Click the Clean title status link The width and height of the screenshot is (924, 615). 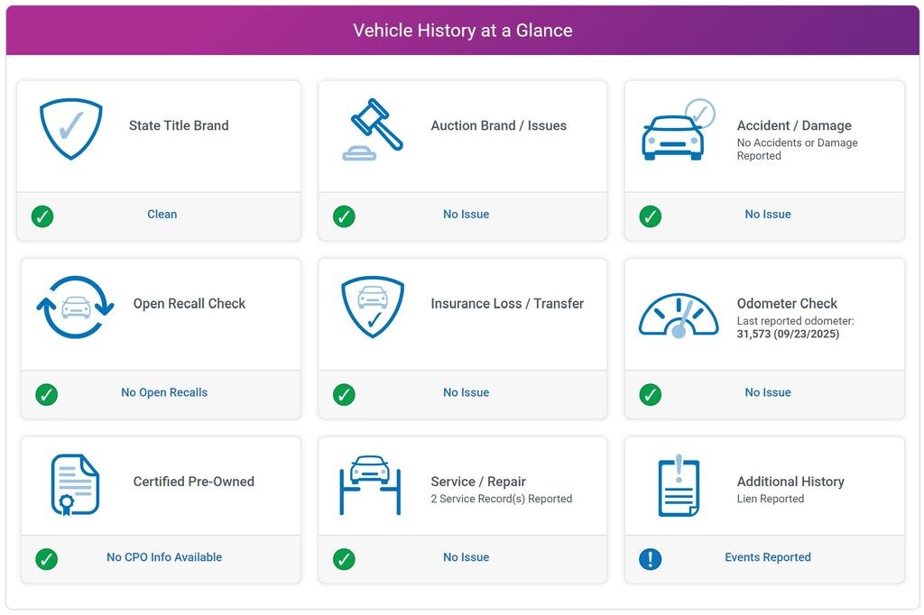(x=162, y=215)
